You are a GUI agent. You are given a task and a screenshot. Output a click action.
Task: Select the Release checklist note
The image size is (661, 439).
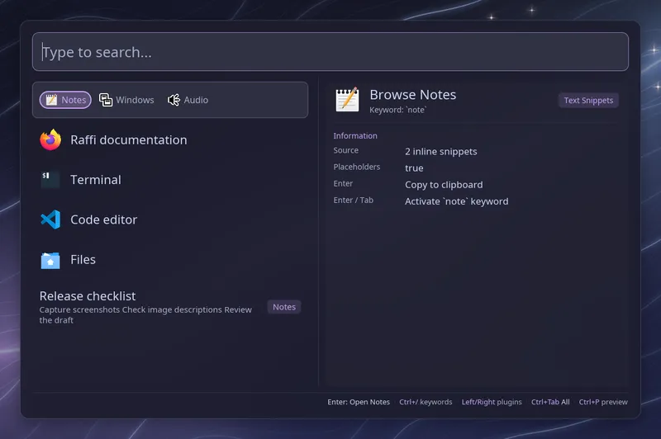(170, 307)
